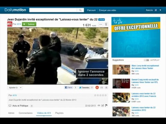Click the Jean Dujardin video title

point(52,19)
